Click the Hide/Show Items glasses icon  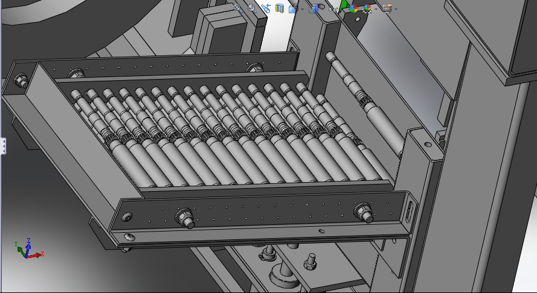pos(333,9)
